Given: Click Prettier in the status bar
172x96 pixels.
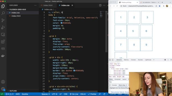Looking at the screenshot, I should click(92, 94).
